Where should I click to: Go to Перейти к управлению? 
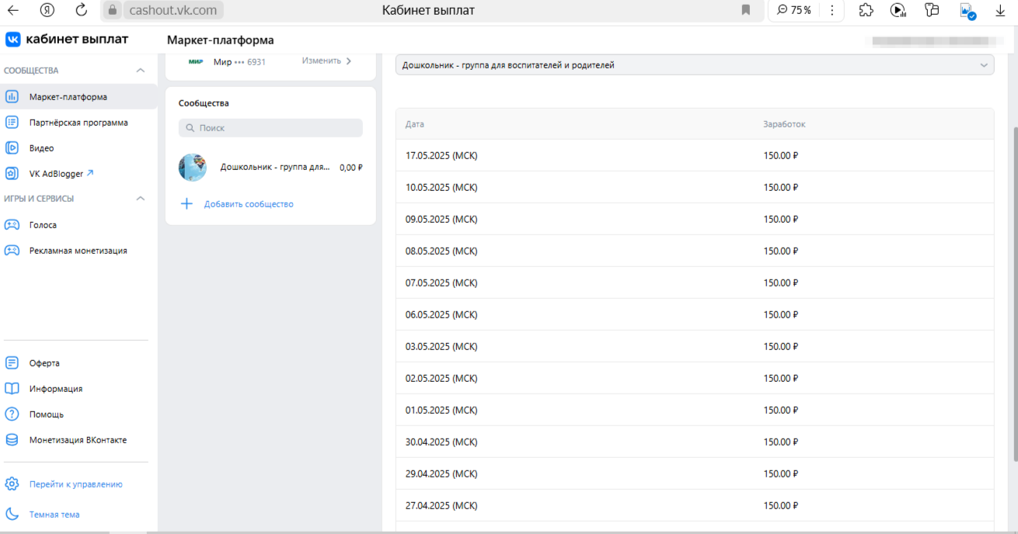click(x=76, y=484)
